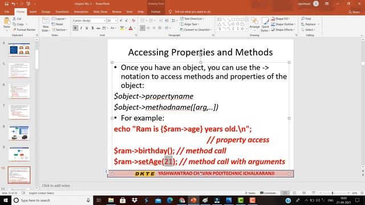The image size is (365, 205).
Task: Open the font name dropdown
Action: [104, 20]
